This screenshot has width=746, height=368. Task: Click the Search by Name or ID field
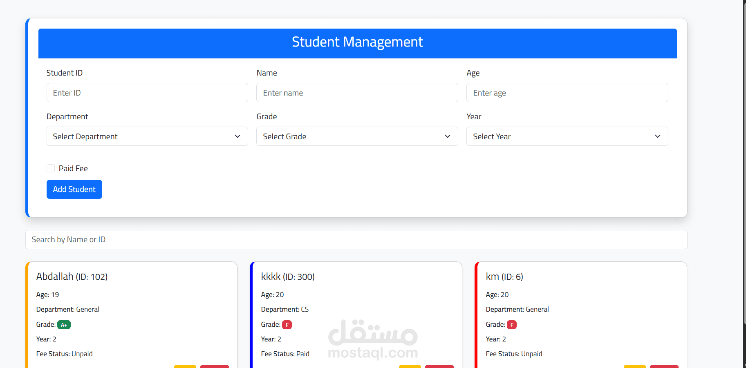click(x=356, y=240)
